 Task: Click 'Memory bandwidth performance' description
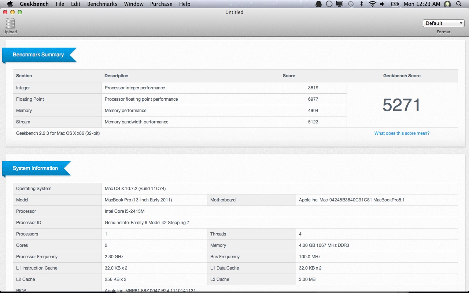tap(137, 122)
